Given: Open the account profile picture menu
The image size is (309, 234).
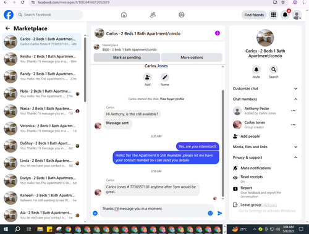Looking at the screenshot, I should [x=297, y=15].
